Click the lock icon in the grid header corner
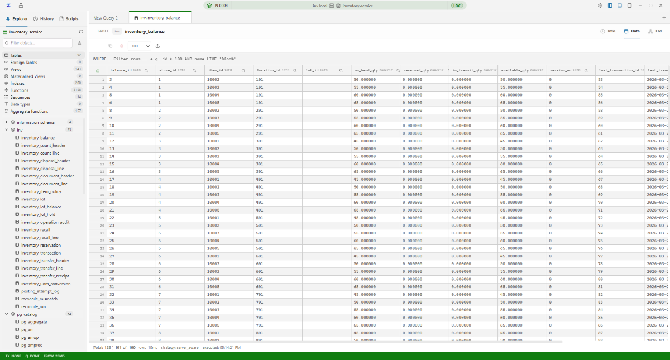 point(98,71)
